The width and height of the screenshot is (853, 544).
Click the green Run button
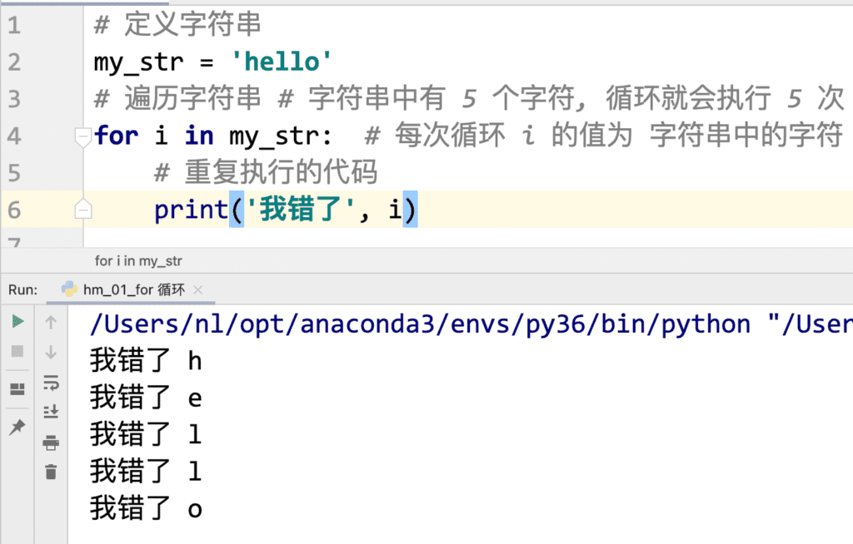(17, 321)
